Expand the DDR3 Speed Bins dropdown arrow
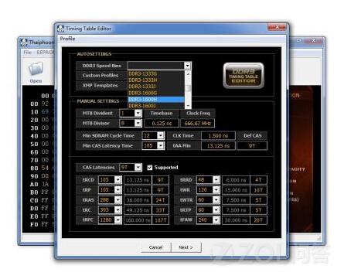344x279 pixels. click(188, 66)
